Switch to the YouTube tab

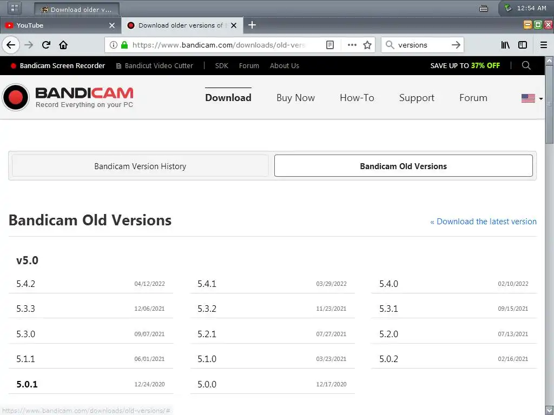(x=60, y=25)
